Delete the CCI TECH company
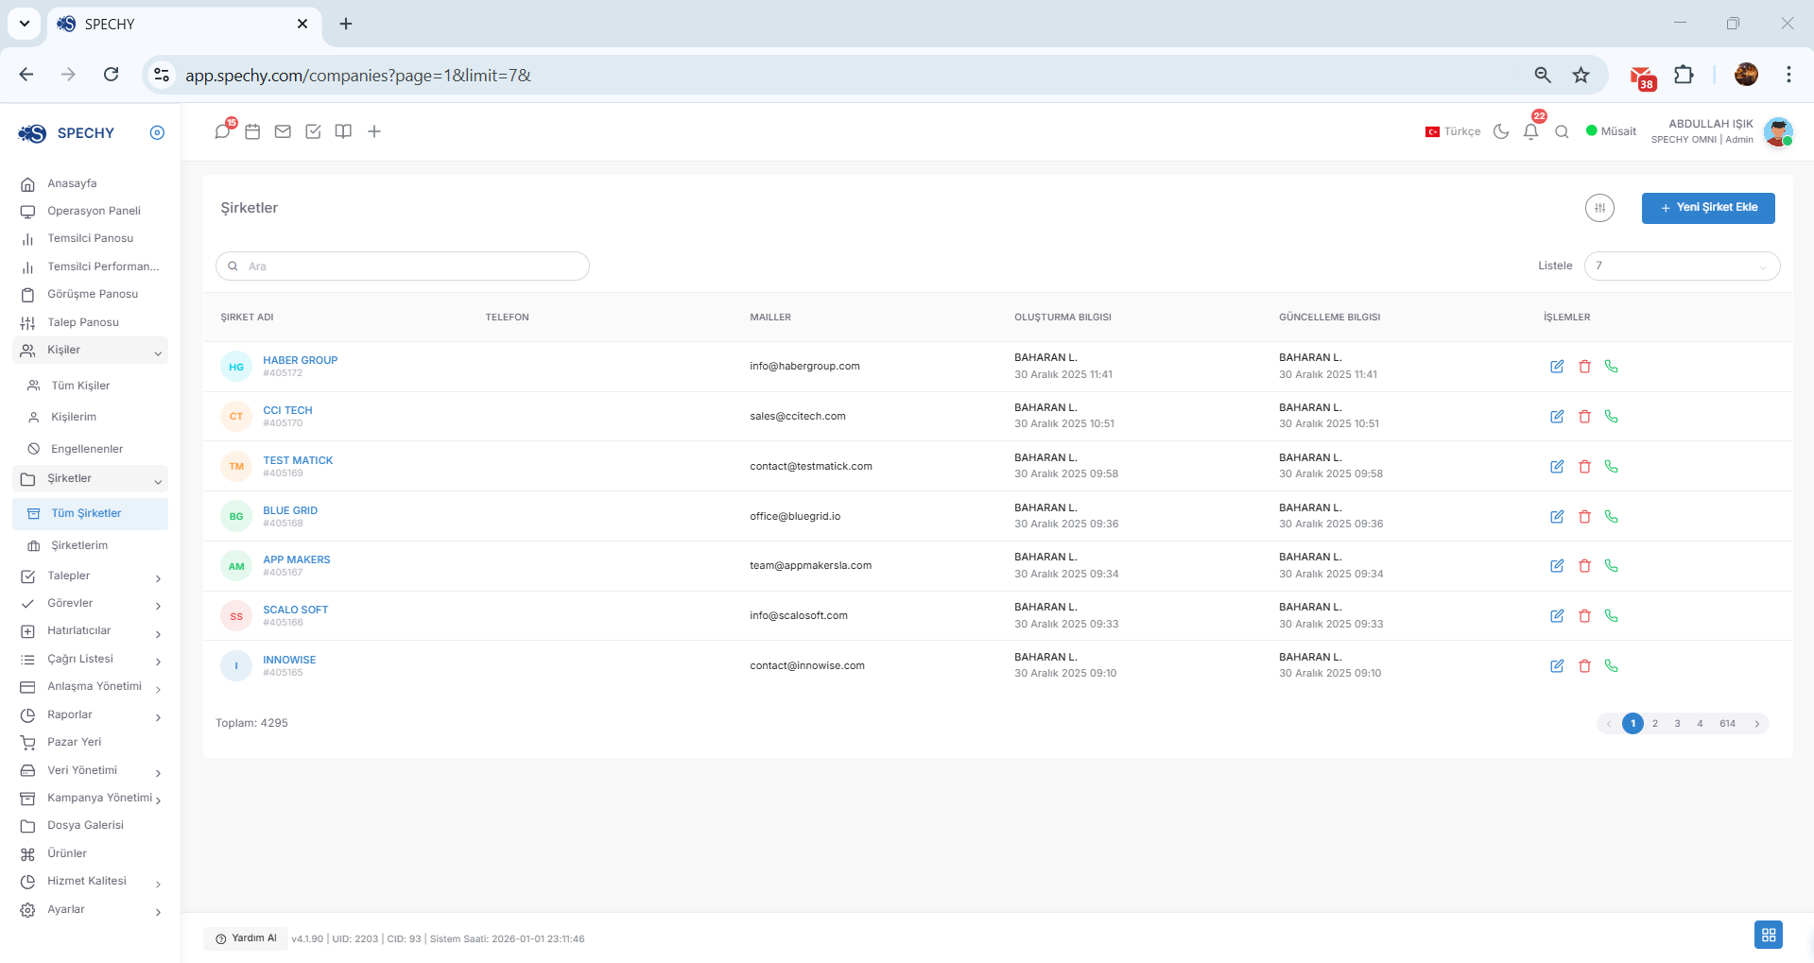The image size is (1814, 963). point(1584,417)
